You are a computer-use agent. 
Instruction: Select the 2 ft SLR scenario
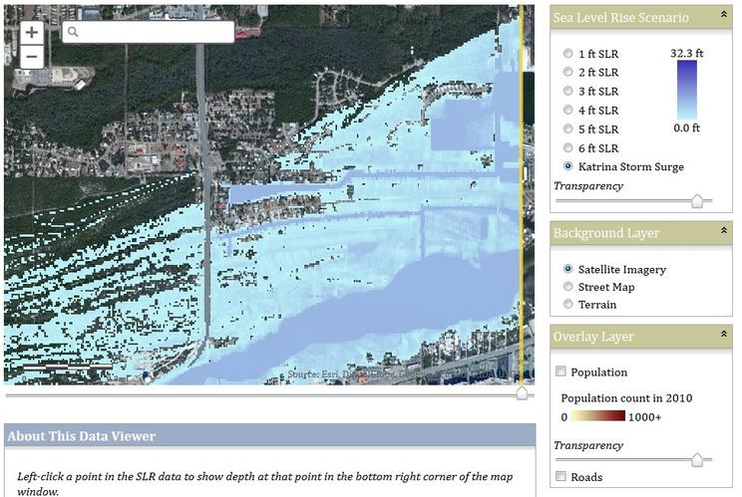click(568, 73)
